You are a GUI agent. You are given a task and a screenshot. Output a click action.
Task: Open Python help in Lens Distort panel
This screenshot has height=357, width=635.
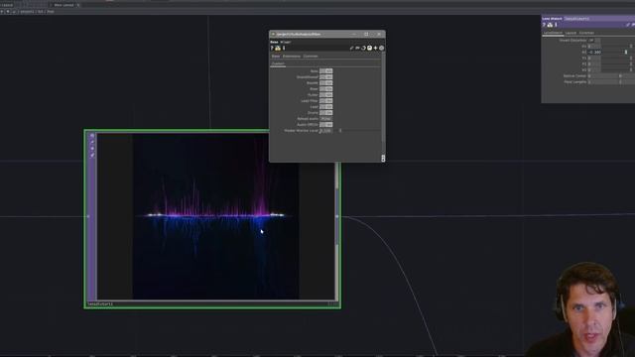click(x=550, y=25)
